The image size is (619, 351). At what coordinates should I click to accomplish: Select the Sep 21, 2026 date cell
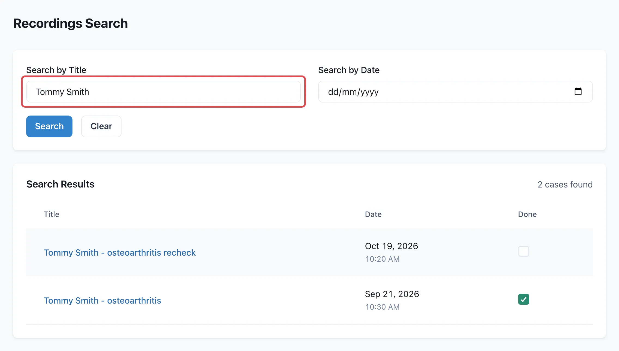[392, 294]
